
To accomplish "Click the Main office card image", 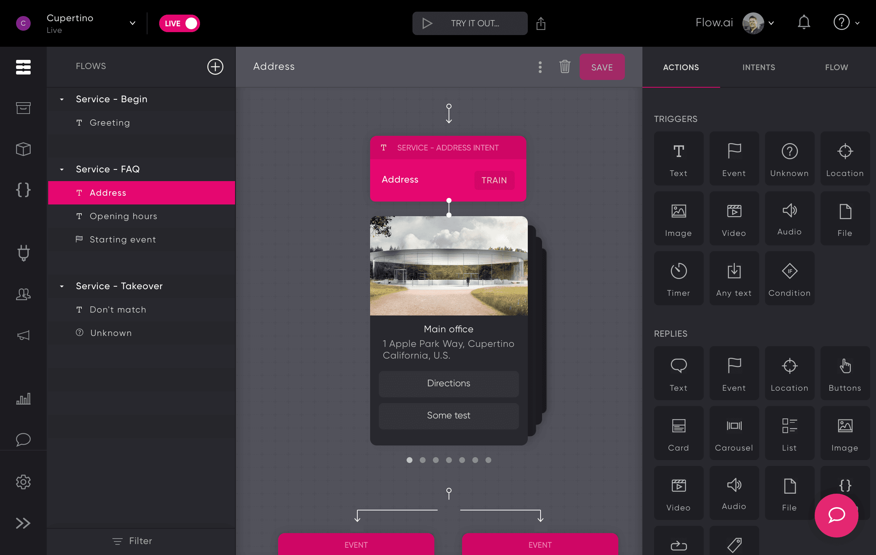I will tap(449, 266).
